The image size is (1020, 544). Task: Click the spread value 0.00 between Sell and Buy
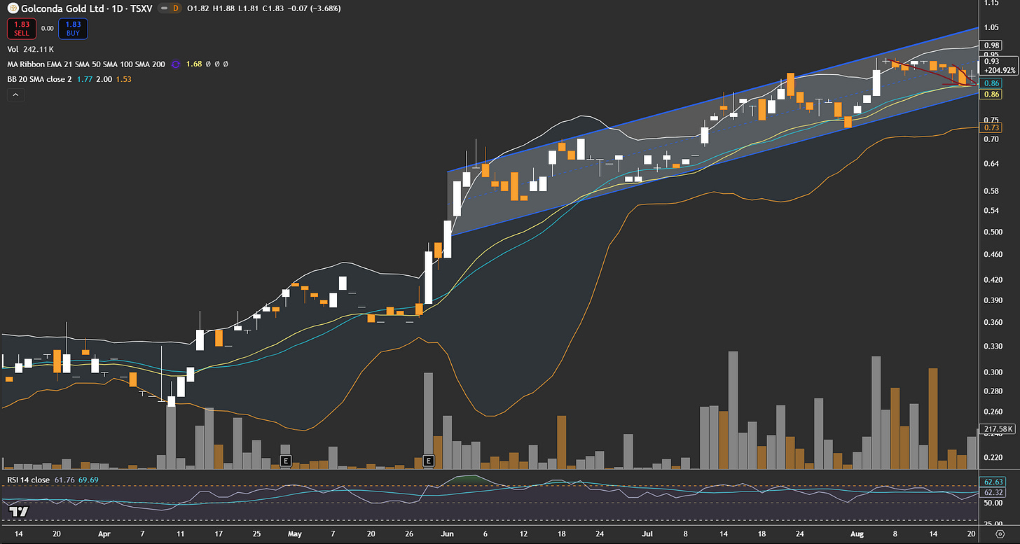point(47,29)
